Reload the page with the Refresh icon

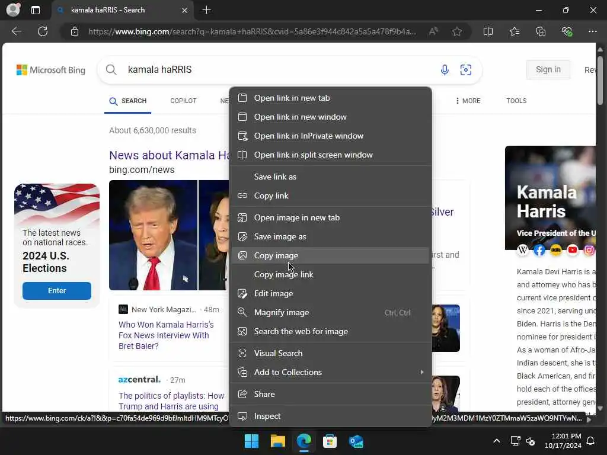click(x=43, y=31)
